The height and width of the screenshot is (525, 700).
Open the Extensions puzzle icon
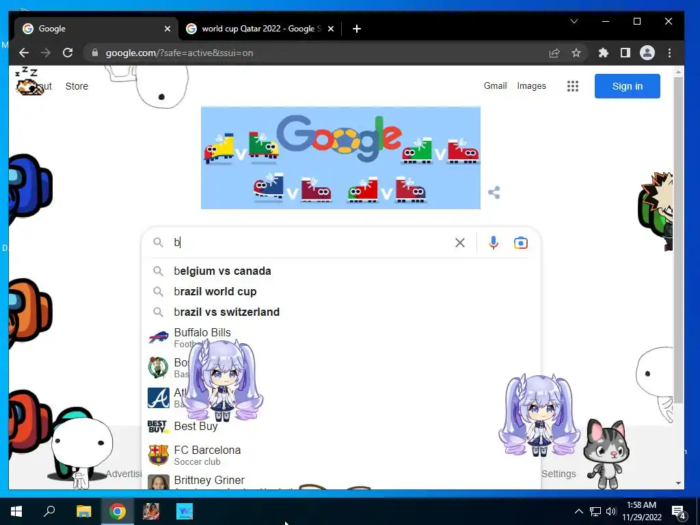coord(603,53)
